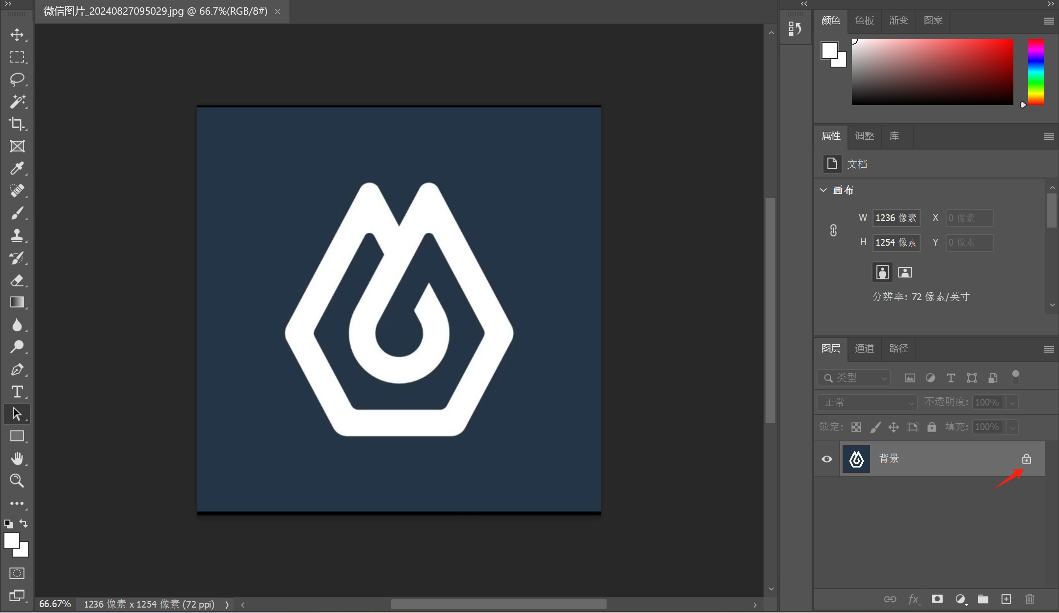Open the 正常 blend mode dropdown
The width and height of the screenshot is (1059, 613).
867,403
